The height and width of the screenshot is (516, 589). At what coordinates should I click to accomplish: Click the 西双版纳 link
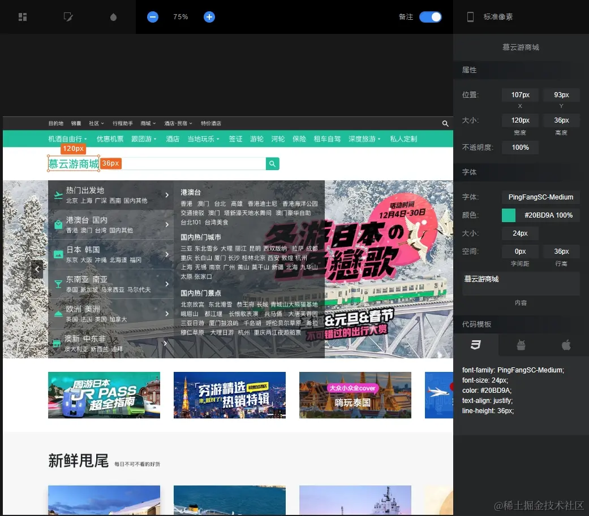click(275, 249)
